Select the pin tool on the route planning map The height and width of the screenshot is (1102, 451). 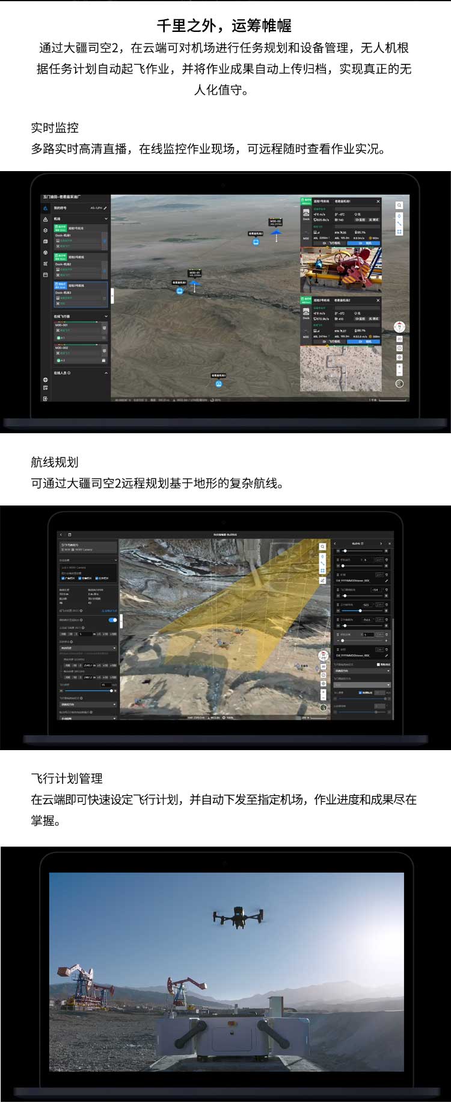coord(323,557)
